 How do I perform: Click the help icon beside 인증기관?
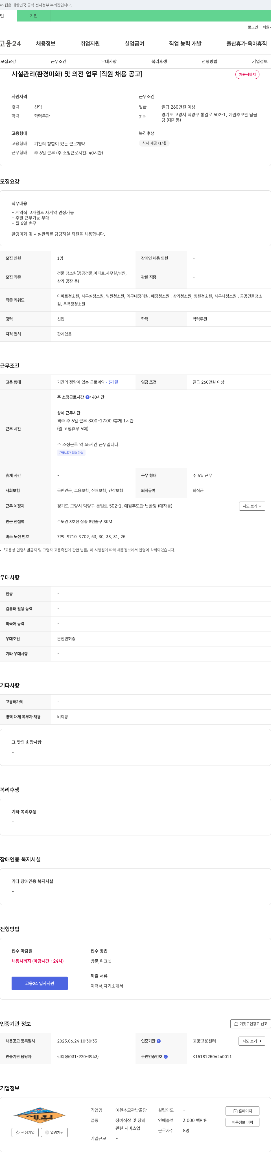pyautogui.click(x=158, y=1041)
